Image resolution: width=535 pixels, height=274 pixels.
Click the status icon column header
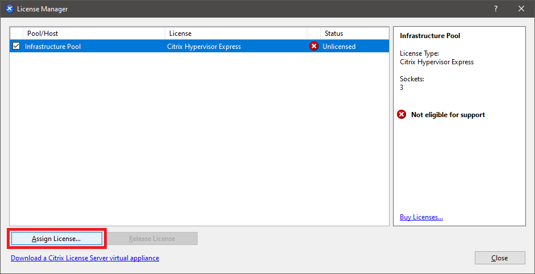point(314,34)
